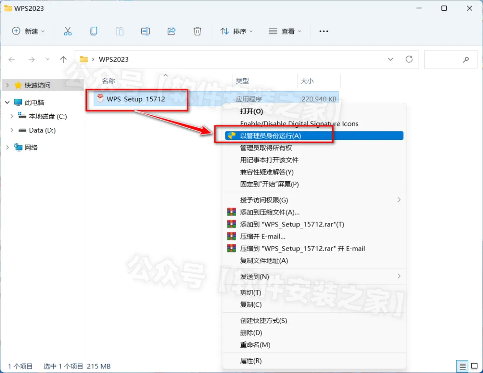Choose 复制(C) in context menu
Viewport: 483px width, 373px height.
click(314, 304)
